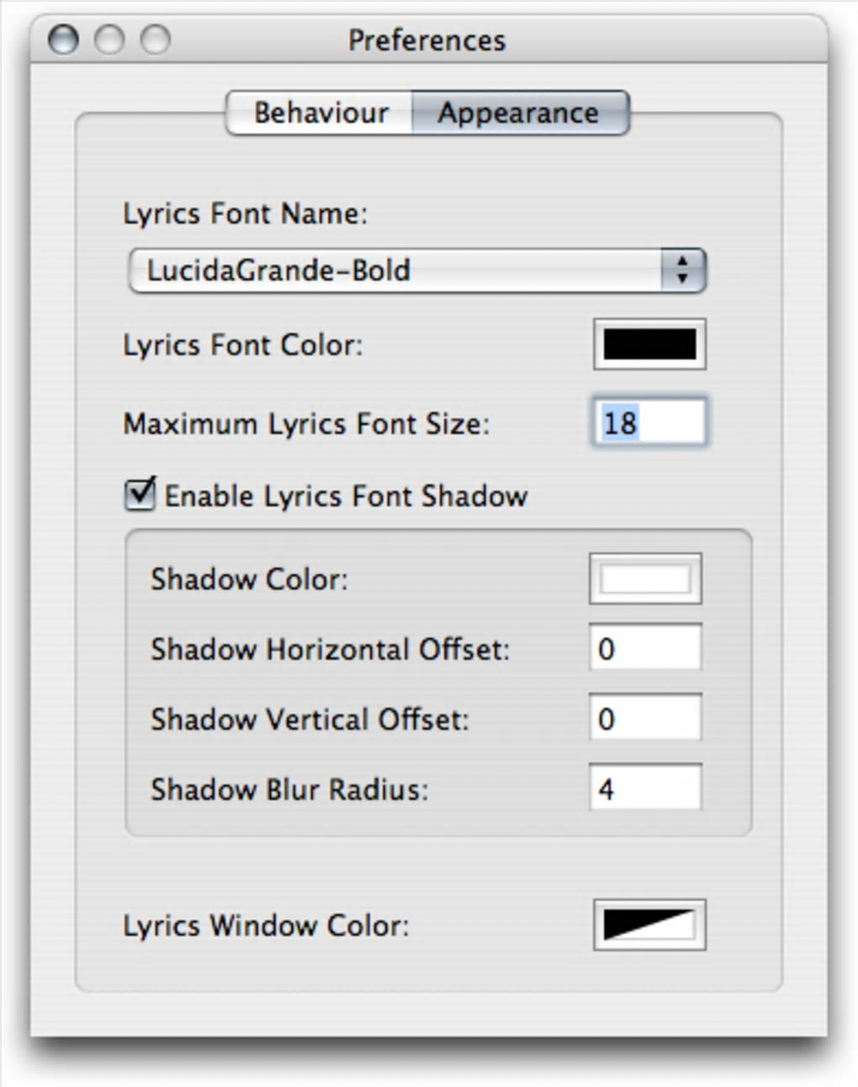Click the font popup stepper arrows
The image size is (858, 1087).
coord(682,271)
